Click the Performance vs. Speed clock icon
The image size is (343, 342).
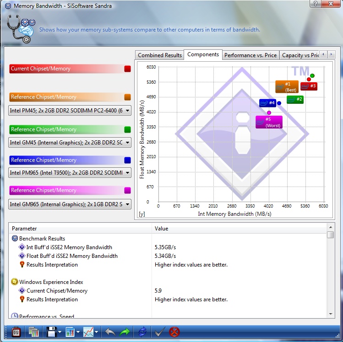pyautogui.click(x=15, y=315)
